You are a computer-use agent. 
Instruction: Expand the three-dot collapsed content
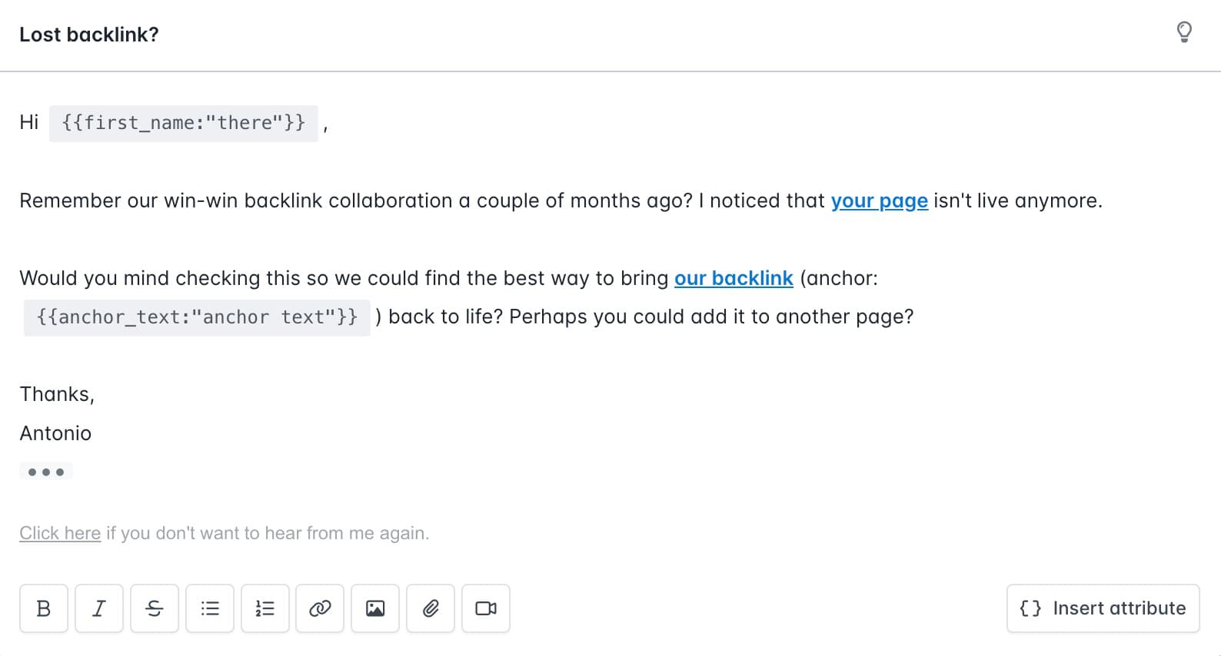46,472
